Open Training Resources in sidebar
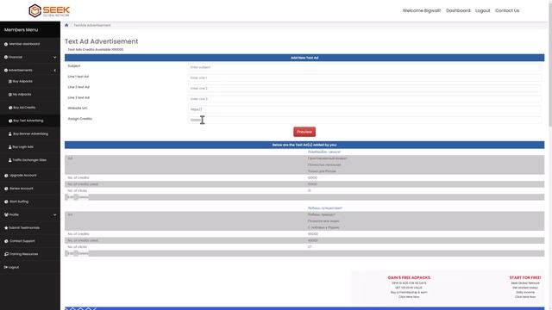The image size is (552, 310). [23, 254]
